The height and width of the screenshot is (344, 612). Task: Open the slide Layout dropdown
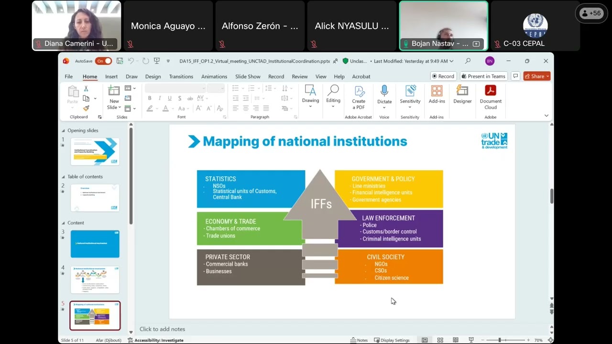pyautogui.click(x=130, y=88)
